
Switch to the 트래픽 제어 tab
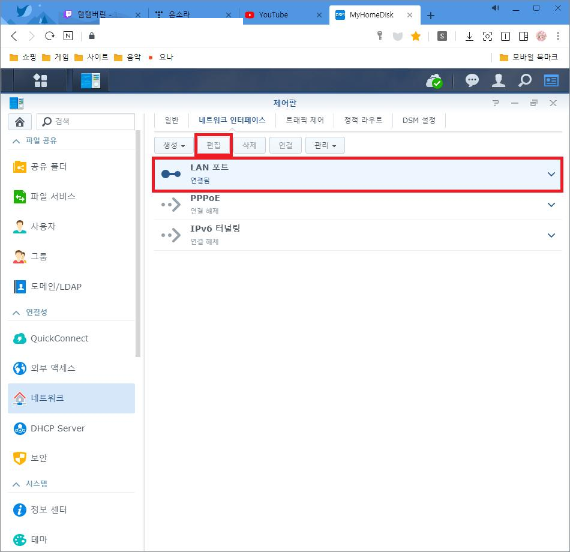(305, 120)
